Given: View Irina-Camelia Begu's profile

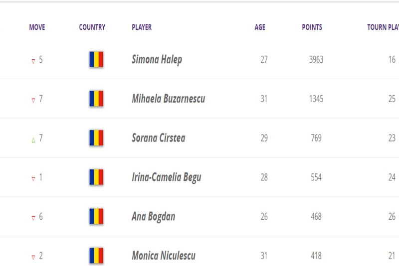Looking at the screenshot, I should [x=166, y=177].
